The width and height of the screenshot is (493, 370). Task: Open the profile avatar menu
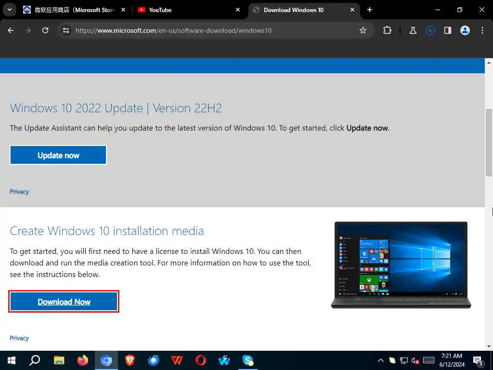tap(465, 30)
